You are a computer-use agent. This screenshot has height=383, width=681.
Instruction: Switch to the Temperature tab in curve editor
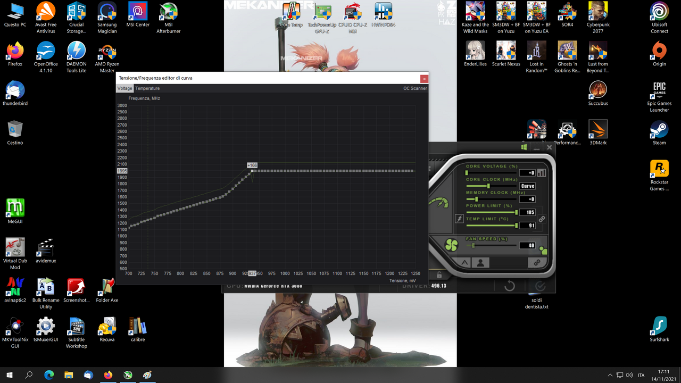147,88
